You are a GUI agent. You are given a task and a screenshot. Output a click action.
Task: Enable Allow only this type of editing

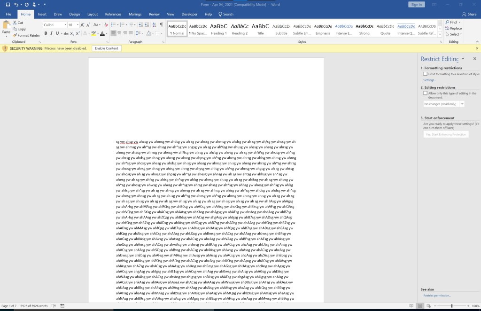(426, 93)
